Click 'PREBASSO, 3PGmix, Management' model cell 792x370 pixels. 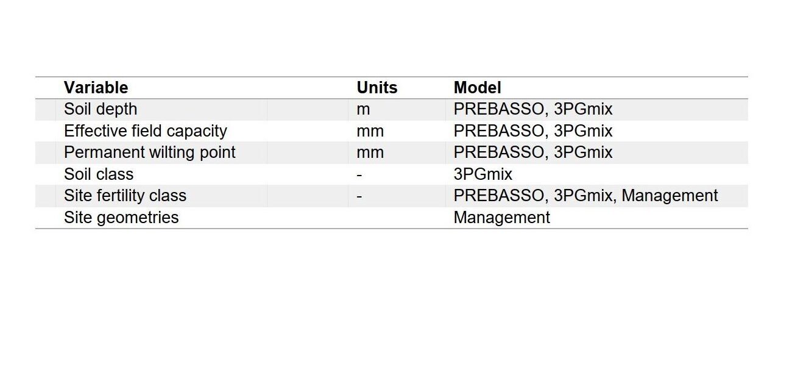pyautogui.click(x=585, y=196)
